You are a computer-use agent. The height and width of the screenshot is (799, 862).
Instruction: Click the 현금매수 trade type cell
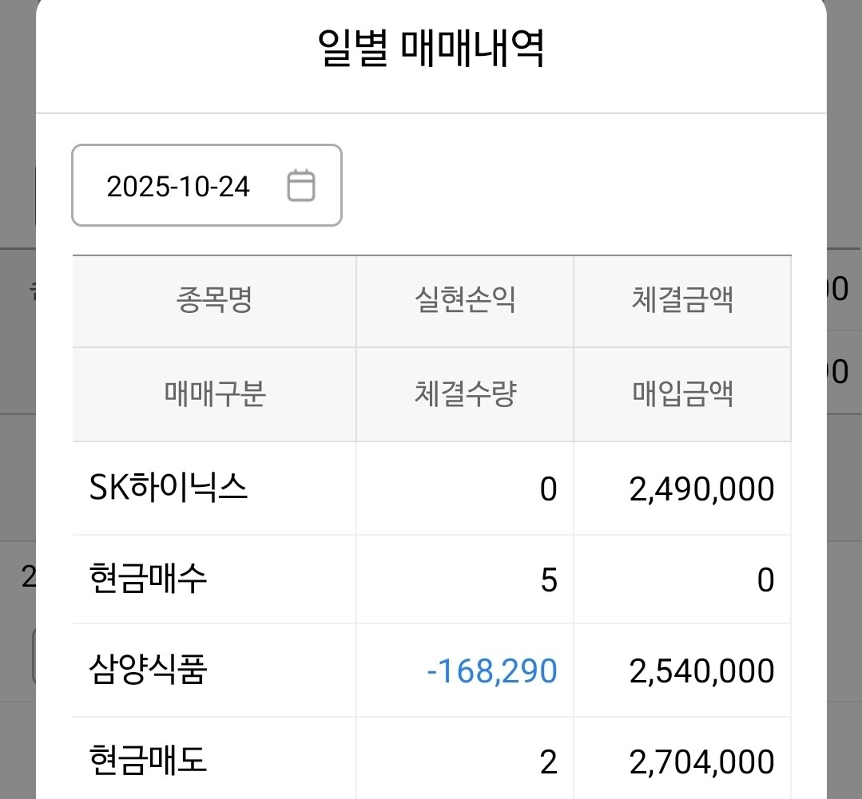pyautogui.click(x=149, y=579)
